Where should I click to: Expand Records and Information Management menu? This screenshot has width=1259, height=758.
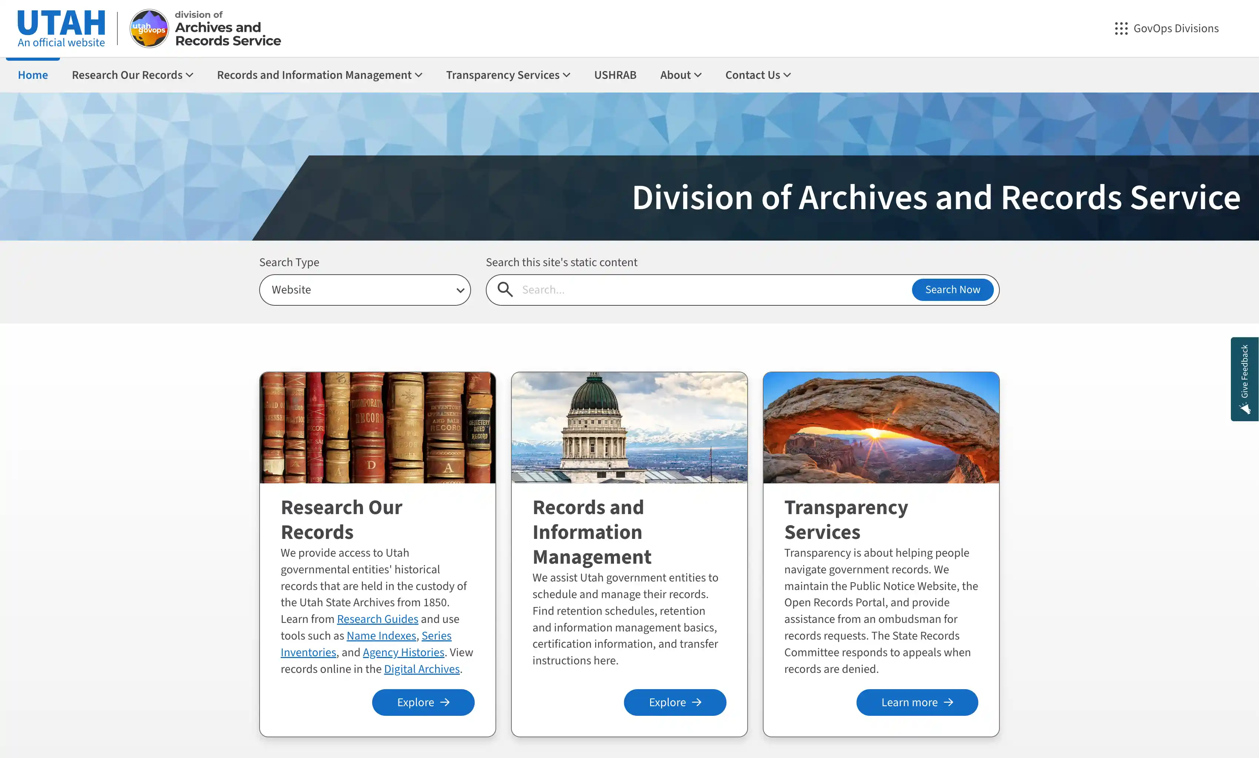(319, 75)
